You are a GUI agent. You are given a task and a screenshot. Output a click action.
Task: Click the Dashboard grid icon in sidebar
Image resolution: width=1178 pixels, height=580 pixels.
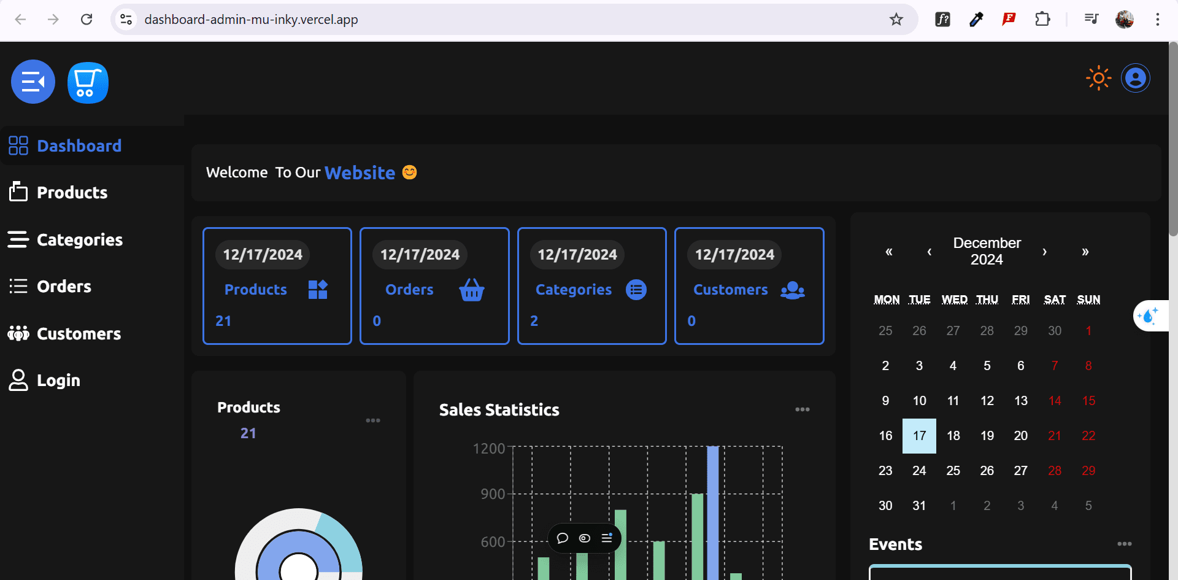(x=18, y=145)
